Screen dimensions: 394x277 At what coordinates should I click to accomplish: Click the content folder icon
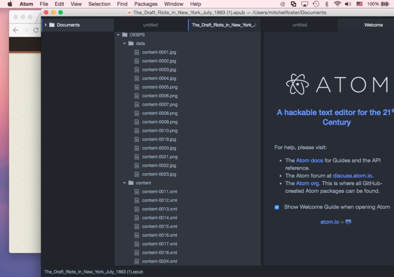[x=131, y=183]
